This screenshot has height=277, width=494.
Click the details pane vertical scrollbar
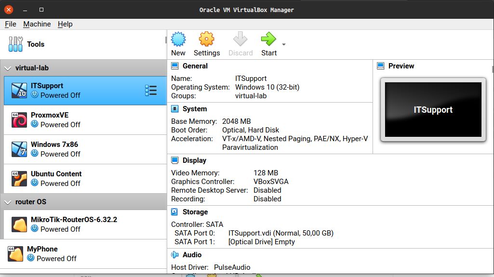click(493, 69)
